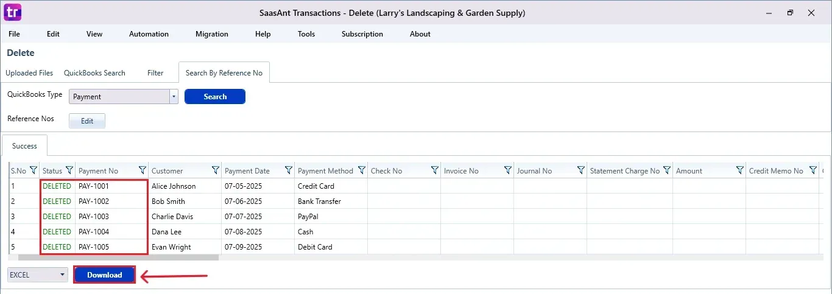Open the File menu
The width and height of the screenshot is (832, 294).
[14, 34]
